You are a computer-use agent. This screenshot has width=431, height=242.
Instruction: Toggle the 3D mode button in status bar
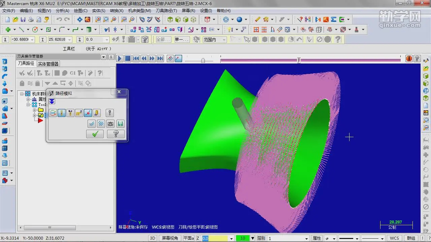(x=153, y=238)
